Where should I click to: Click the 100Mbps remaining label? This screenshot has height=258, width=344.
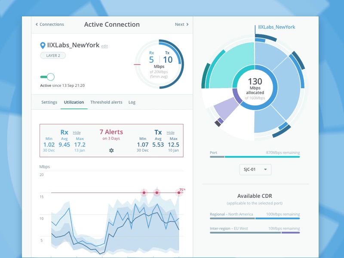click(283, 214)
